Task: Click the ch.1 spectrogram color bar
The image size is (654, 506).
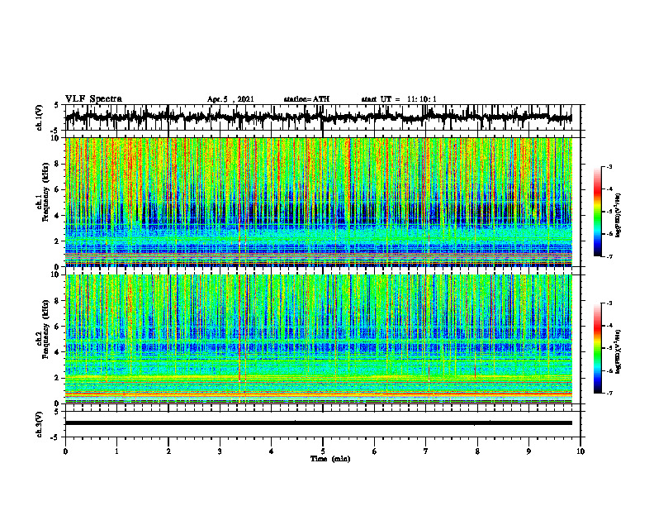Action: pyautogui.click(x=598, y=212)
